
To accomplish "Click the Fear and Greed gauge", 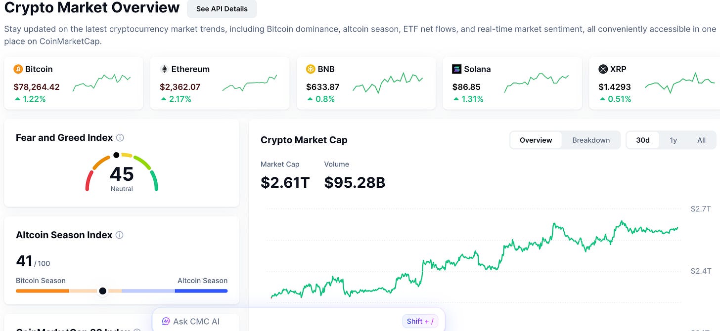I will point(122,172).
